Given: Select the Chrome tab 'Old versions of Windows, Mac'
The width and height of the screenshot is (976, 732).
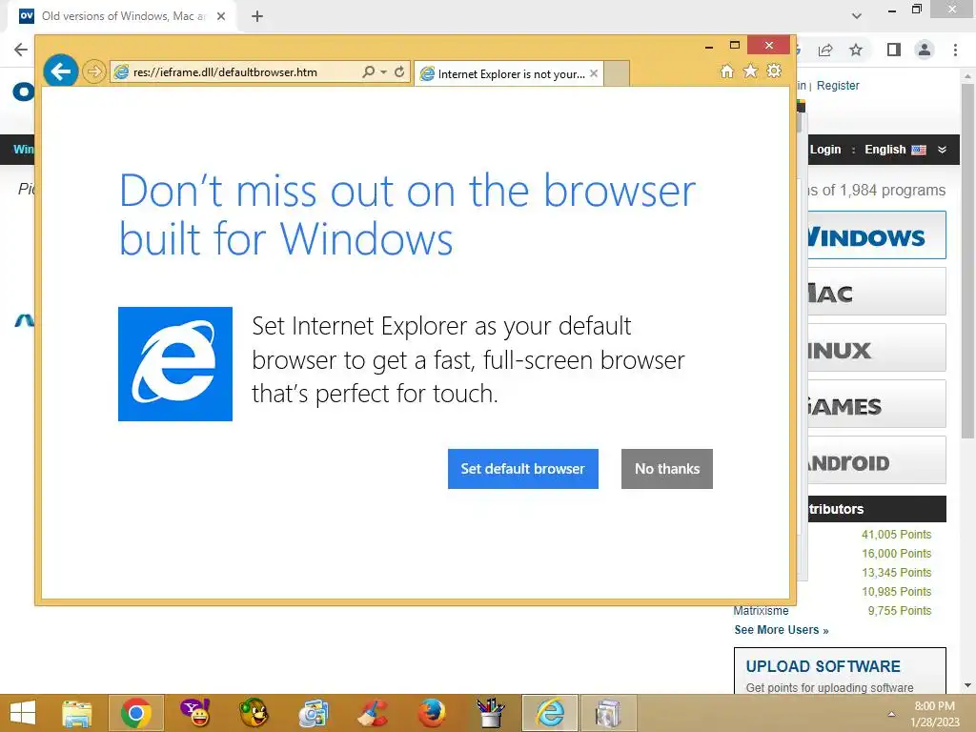Looking at the screenshot, I should [x=123, y=16].
